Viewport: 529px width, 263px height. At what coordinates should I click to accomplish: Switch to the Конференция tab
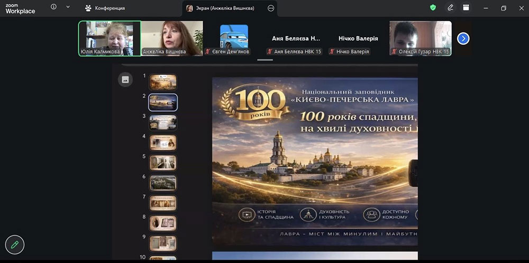(x=105, y=8)
